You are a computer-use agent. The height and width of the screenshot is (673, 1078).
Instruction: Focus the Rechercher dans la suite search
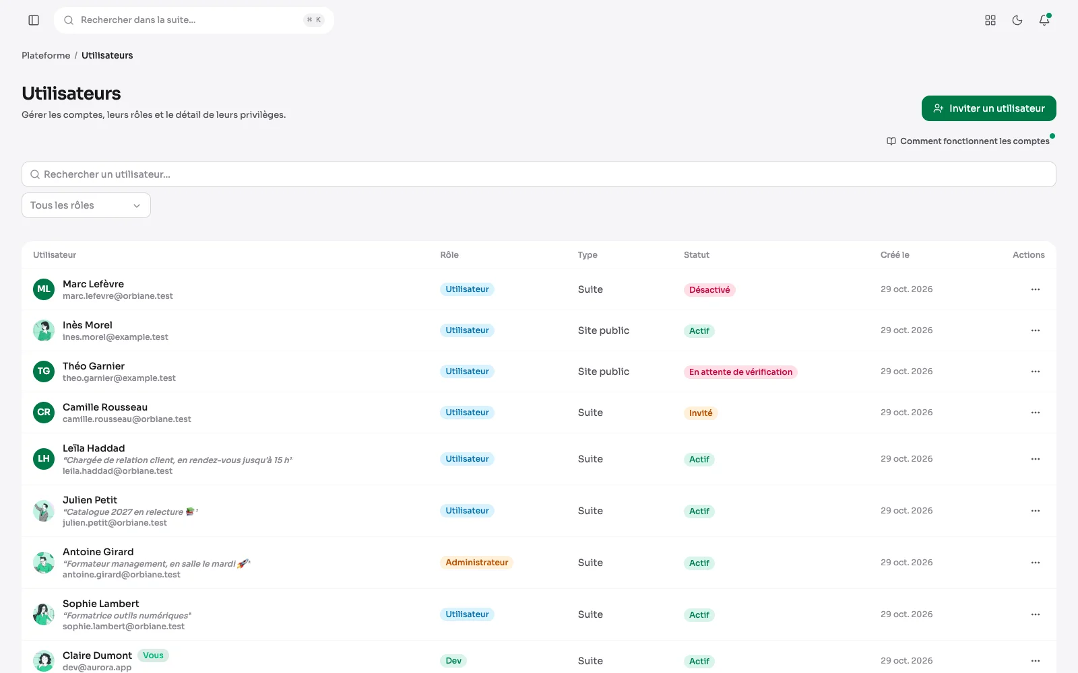(194, 20)
